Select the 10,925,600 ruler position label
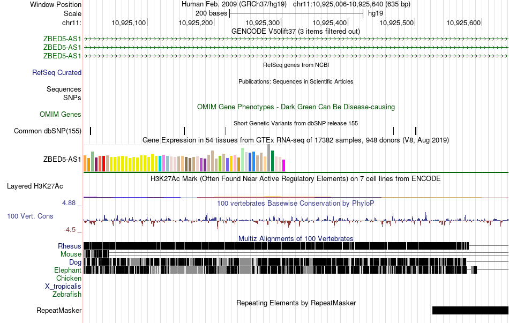The width and height of the screenshot is (509, 323). click(x=463, y=22)
